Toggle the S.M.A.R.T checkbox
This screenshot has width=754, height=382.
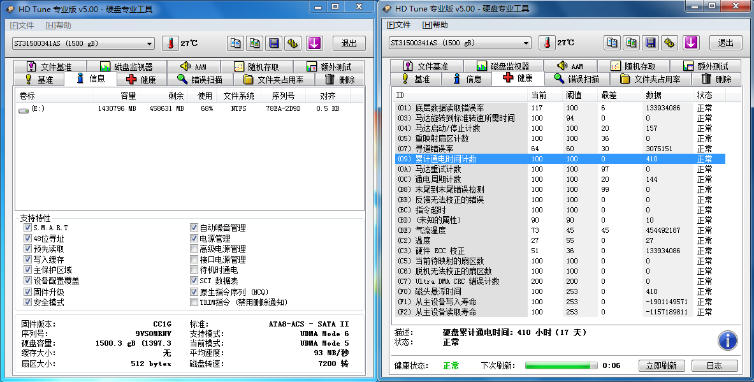(x=27, y=228)
